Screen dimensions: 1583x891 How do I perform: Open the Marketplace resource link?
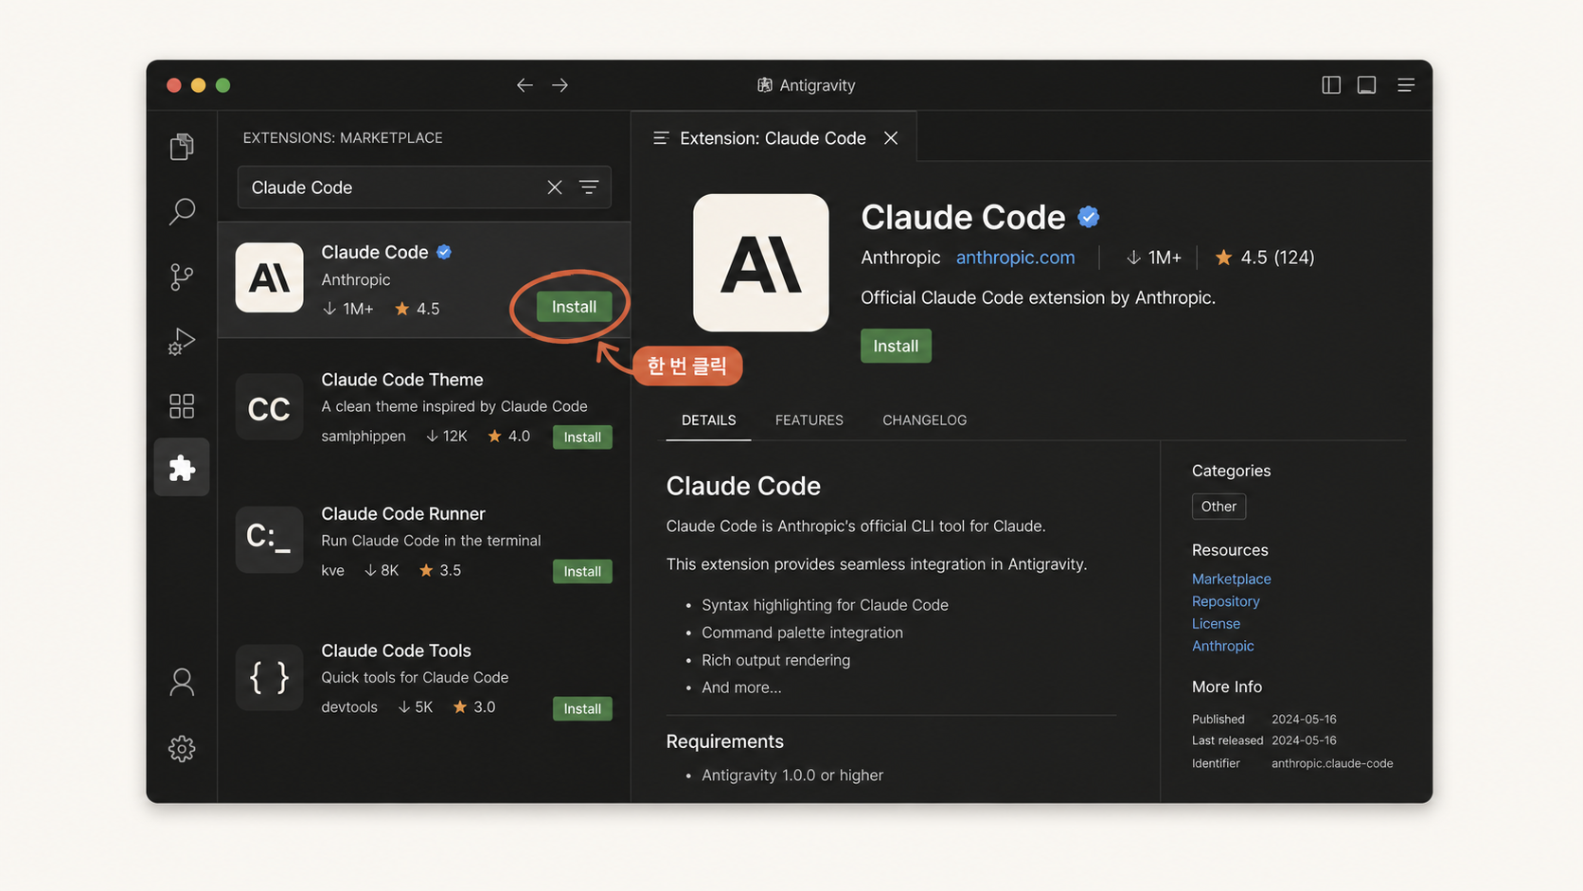tap(1231, 579)
